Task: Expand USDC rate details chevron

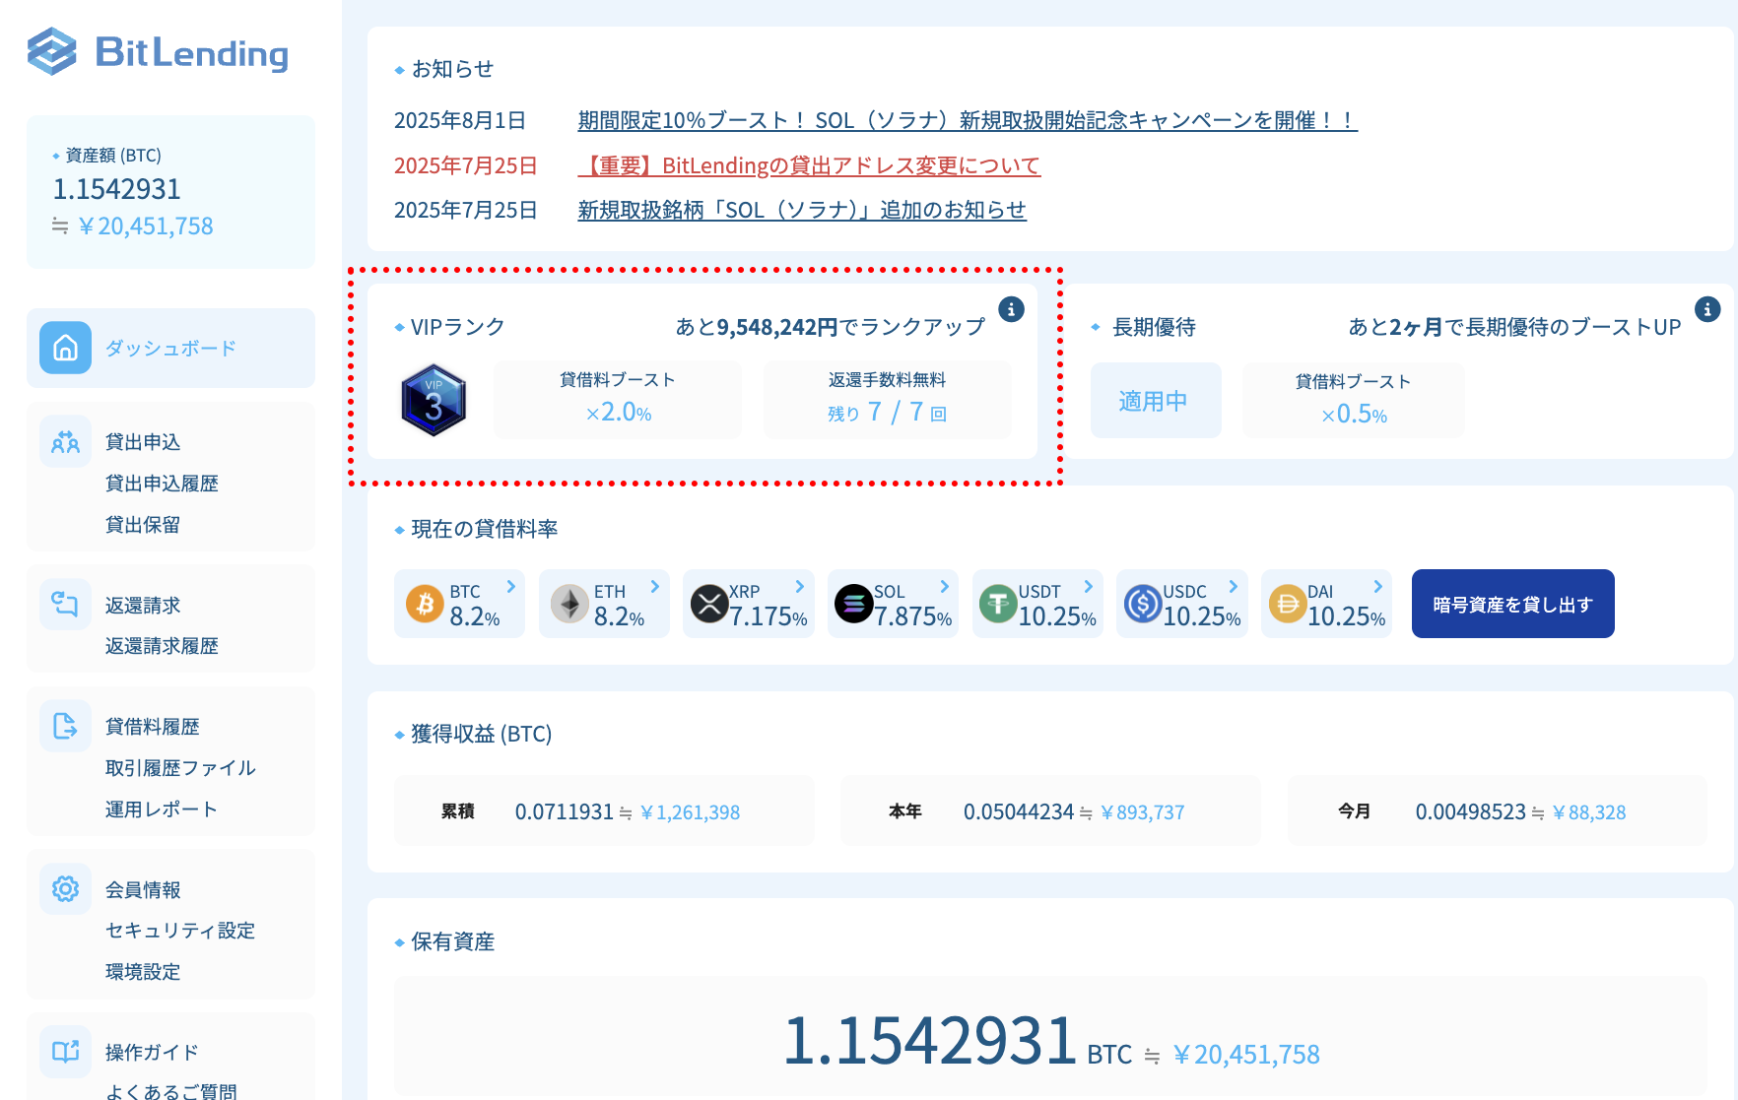Action: click(1234, 586)
